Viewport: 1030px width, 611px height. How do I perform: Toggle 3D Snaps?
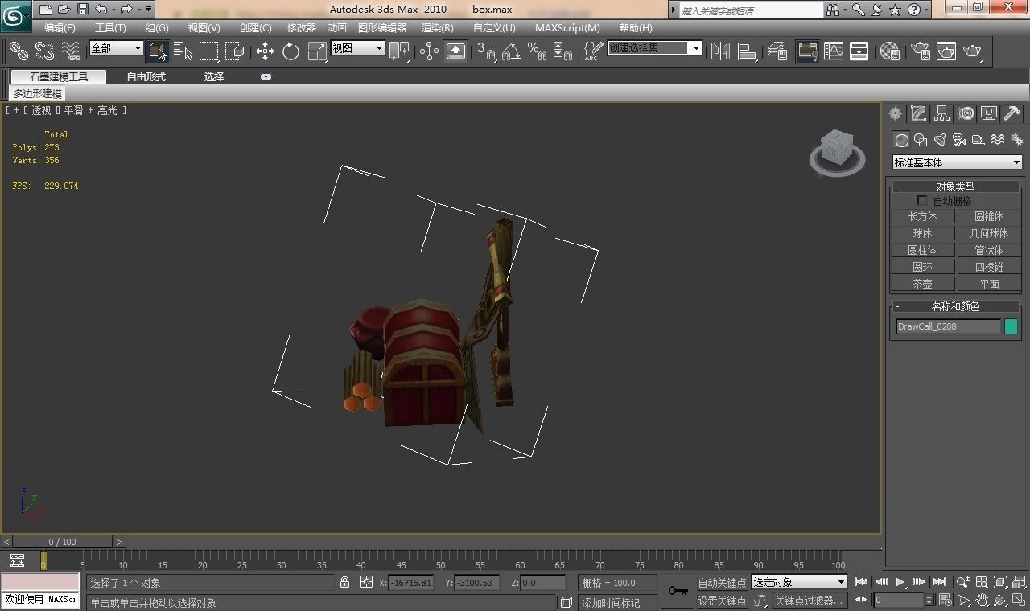(485, 51)
